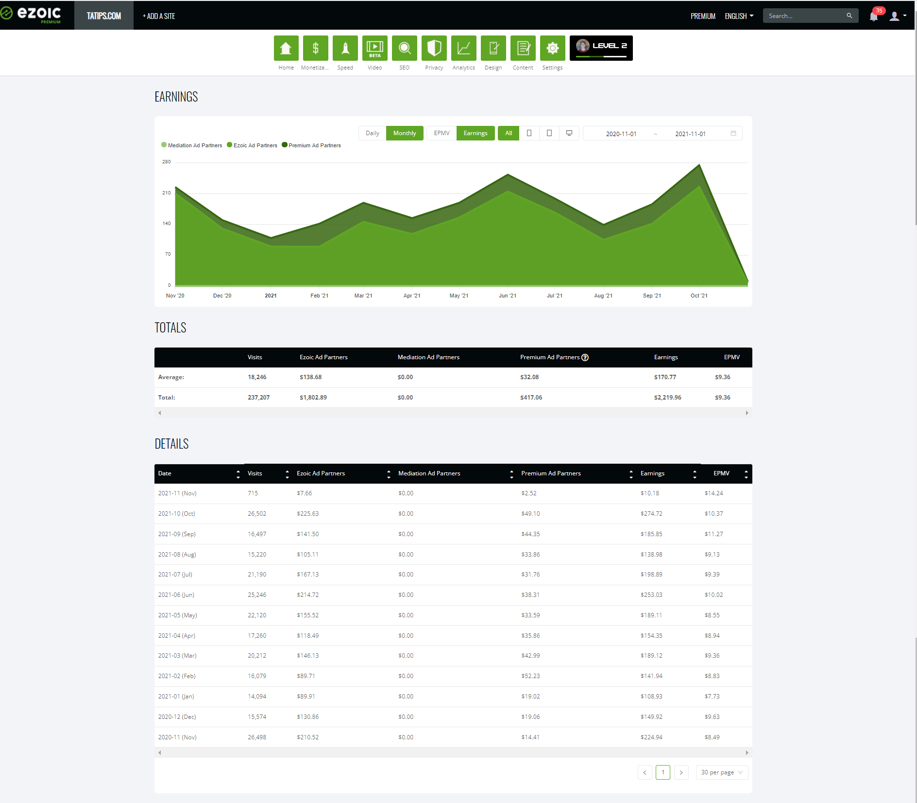Click Premium Ad Partners help icon
The width and height of the screenshot is (917, 803).
585,357
